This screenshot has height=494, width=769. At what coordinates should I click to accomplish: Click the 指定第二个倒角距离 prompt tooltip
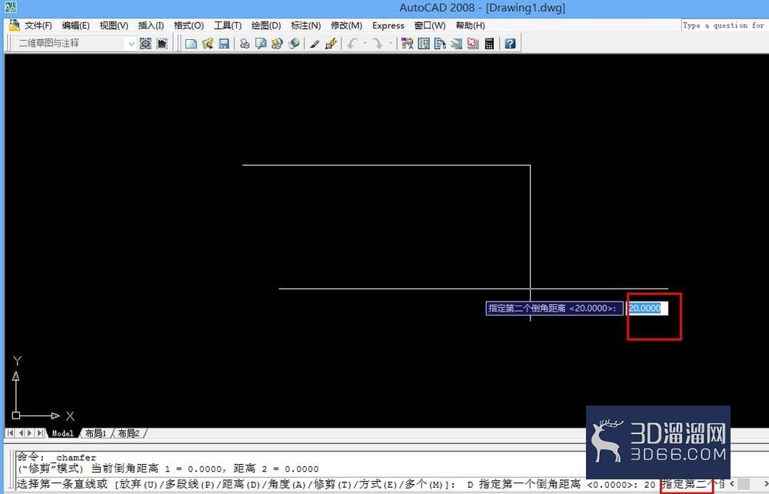tap(554, 308)
